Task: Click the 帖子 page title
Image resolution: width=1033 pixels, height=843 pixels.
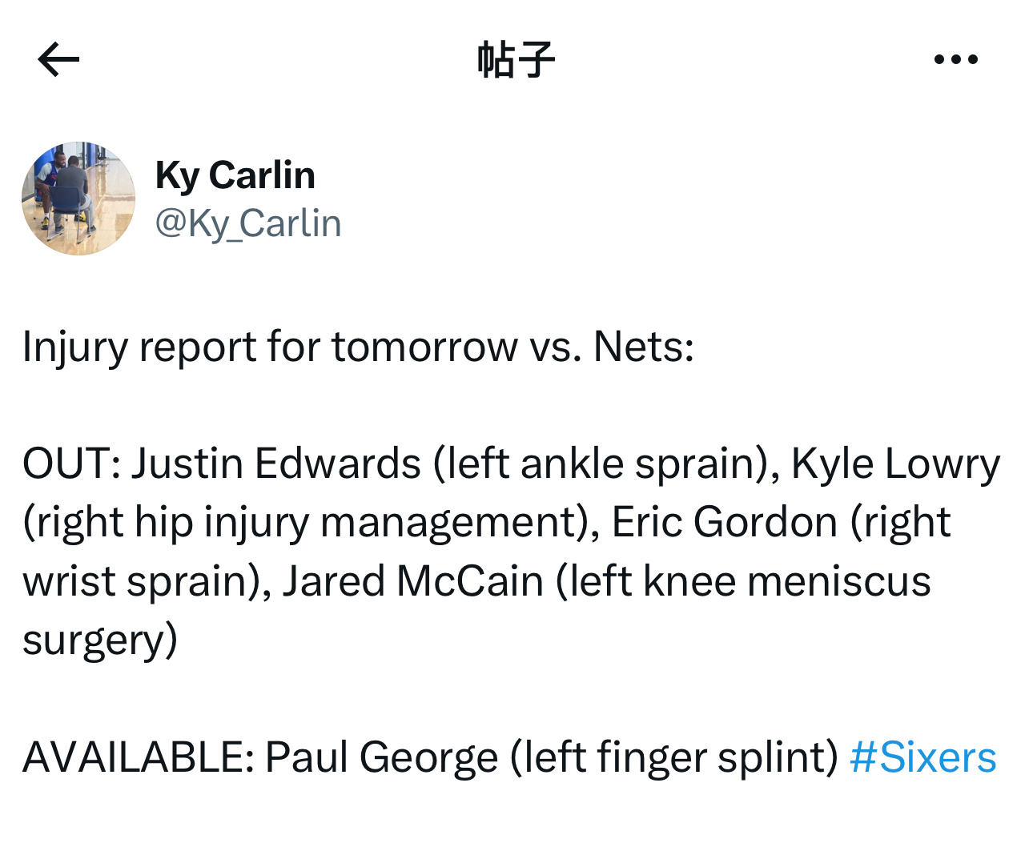Action: click(516, 59)
